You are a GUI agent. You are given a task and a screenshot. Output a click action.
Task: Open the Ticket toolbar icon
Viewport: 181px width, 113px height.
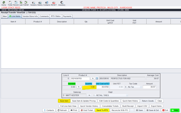(10, 3)
